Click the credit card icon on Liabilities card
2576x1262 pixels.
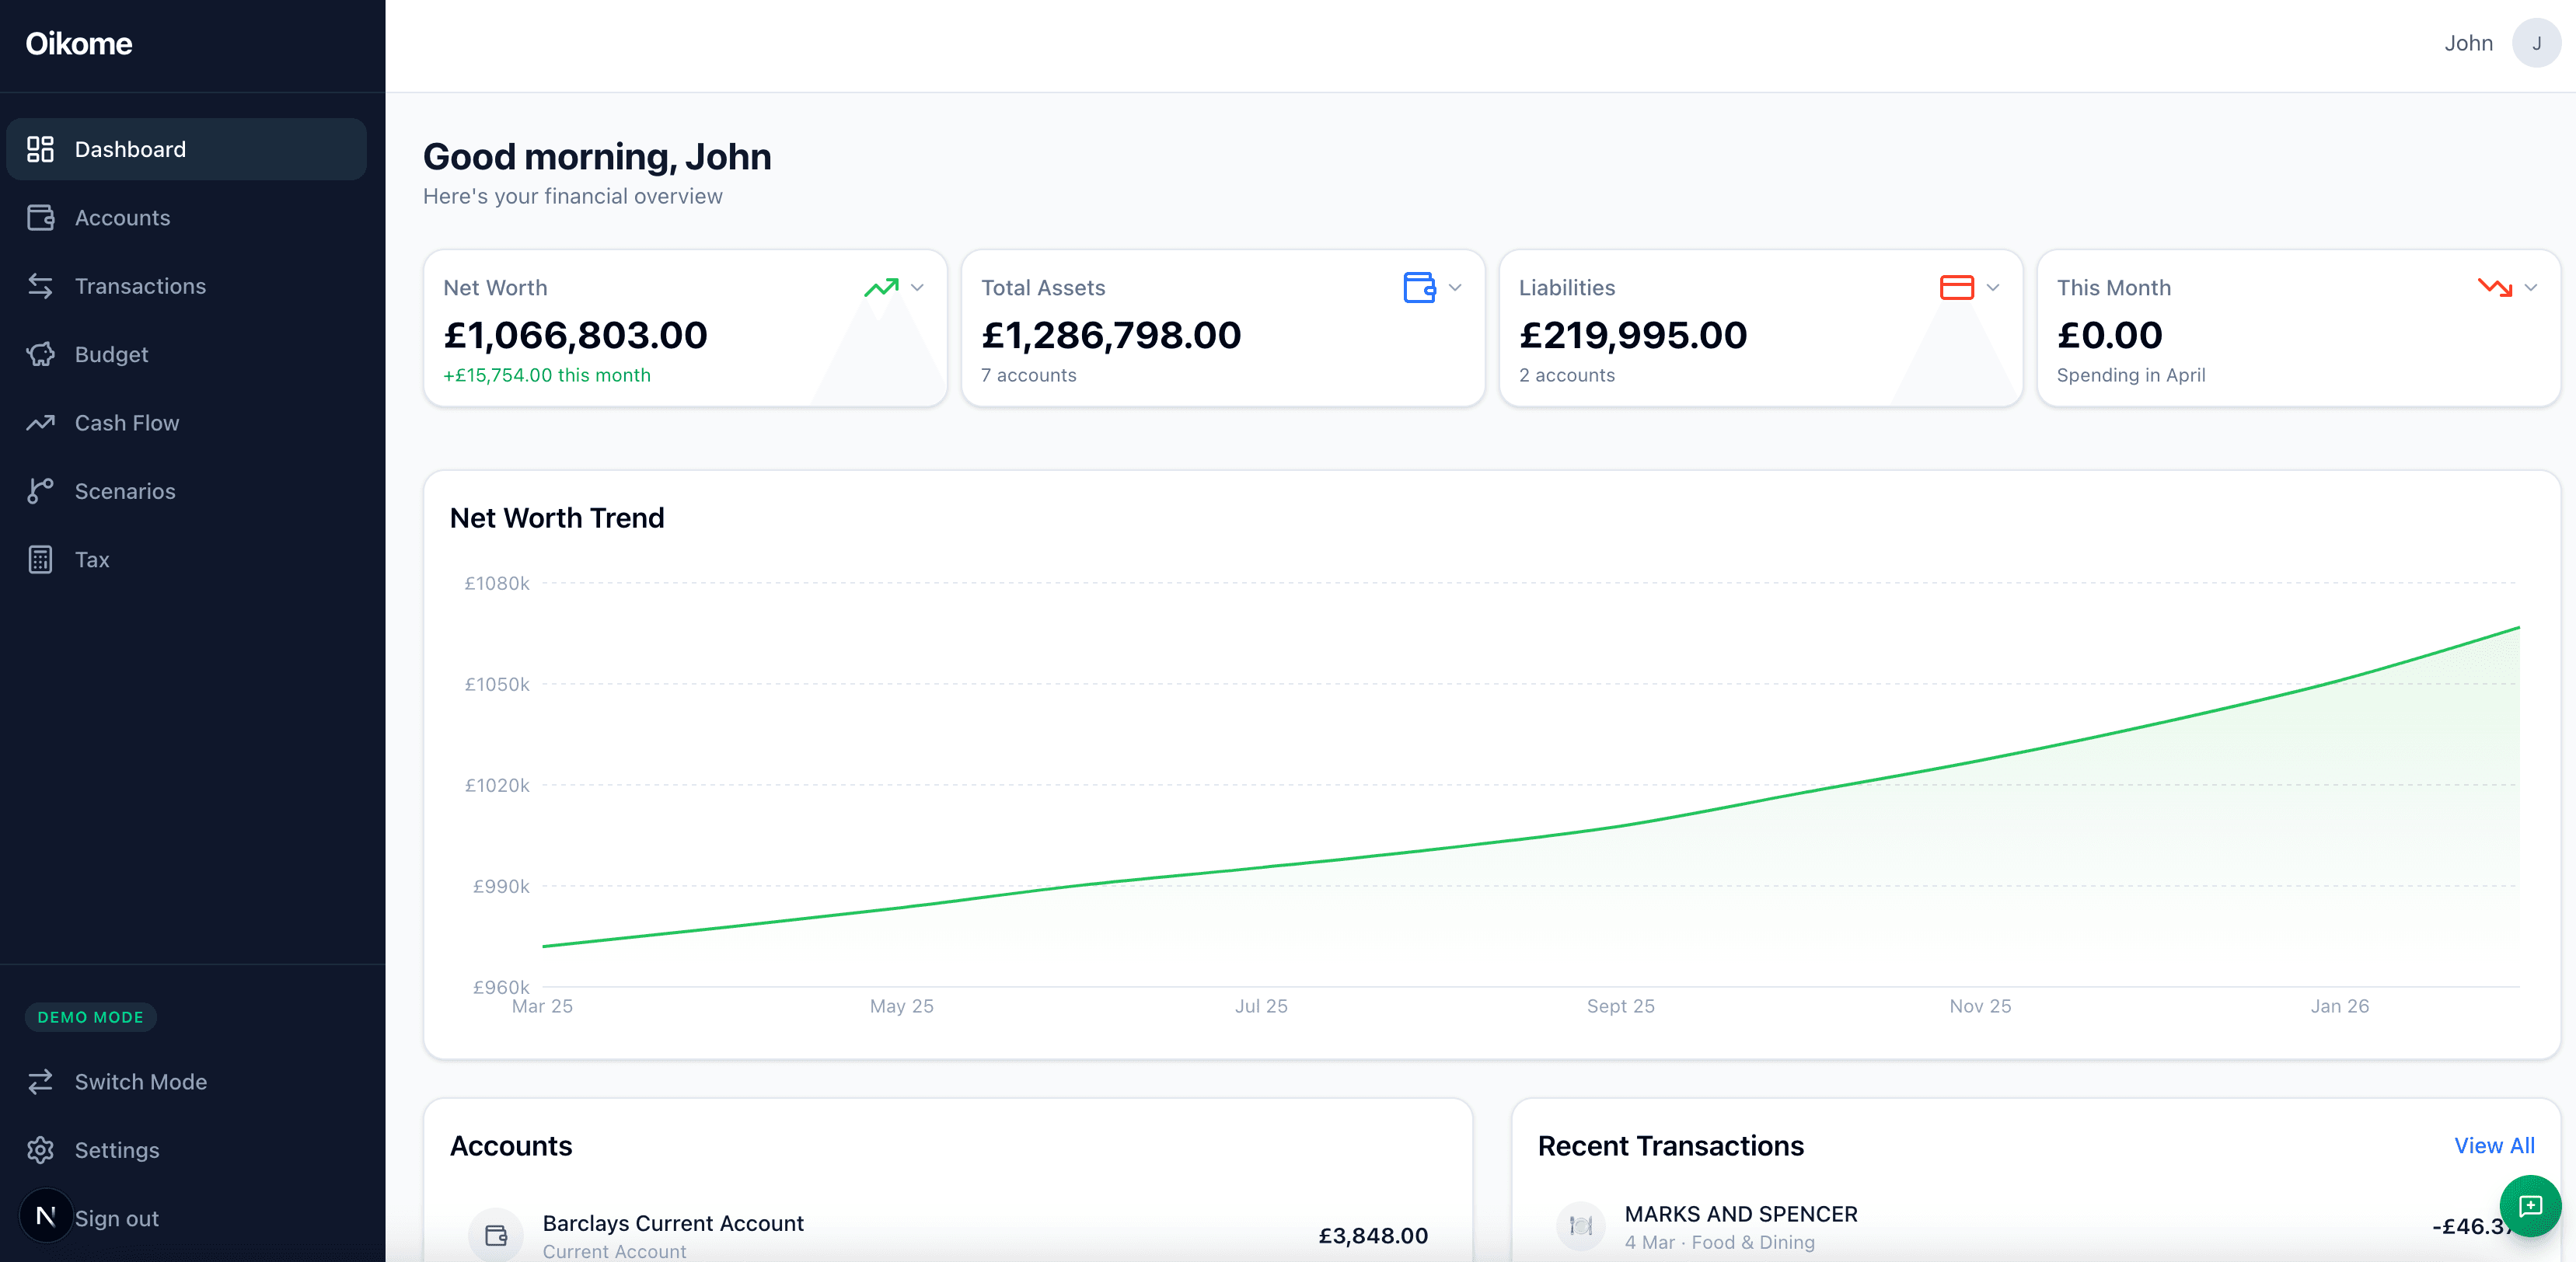1959,287
